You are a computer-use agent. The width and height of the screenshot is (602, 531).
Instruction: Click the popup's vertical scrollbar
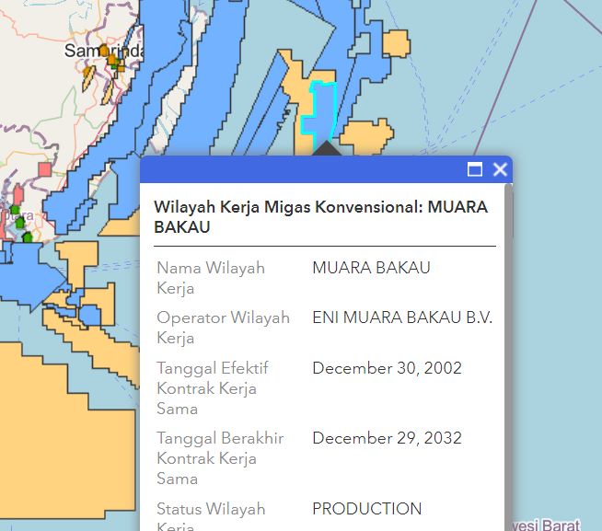click(508, 357)
